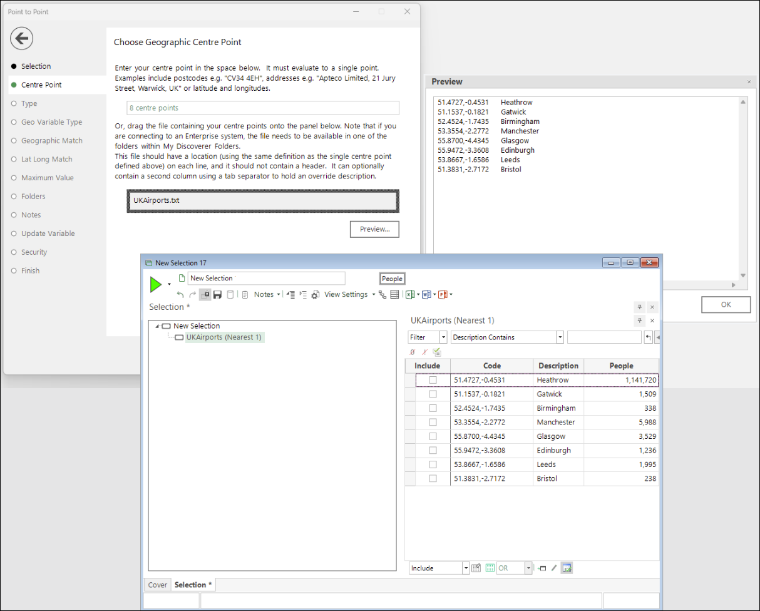
Task: Export to Excel using the green icon
Action: pyautogui.click(x=410, y=295)
